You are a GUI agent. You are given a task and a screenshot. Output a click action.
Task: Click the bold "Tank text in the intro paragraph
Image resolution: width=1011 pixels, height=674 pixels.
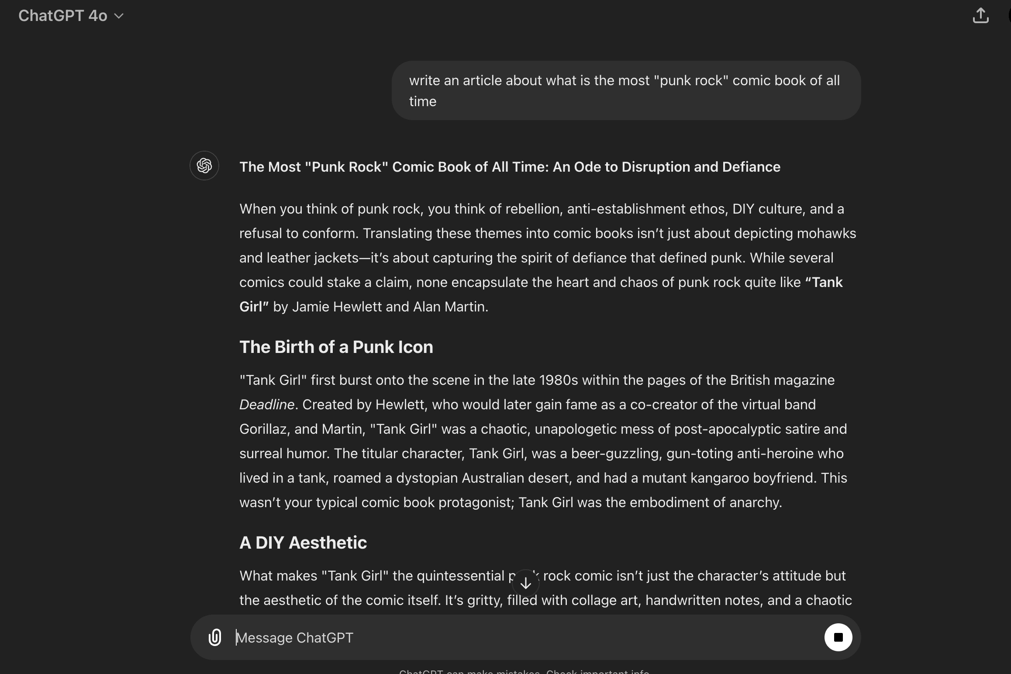click(824, 282)
